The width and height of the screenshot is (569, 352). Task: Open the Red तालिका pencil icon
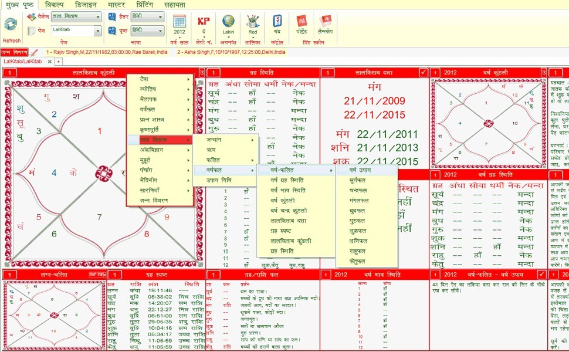tap(252, 22)
